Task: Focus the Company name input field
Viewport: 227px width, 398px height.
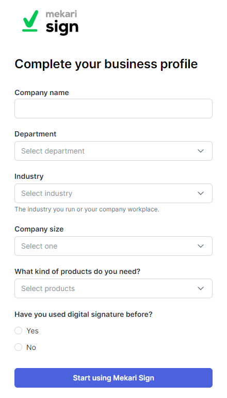Action: (113, 109)
